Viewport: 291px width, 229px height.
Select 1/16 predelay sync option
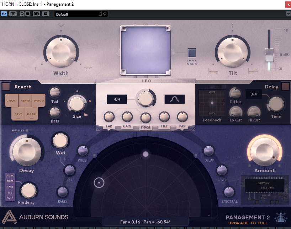(x=10, y=187)
